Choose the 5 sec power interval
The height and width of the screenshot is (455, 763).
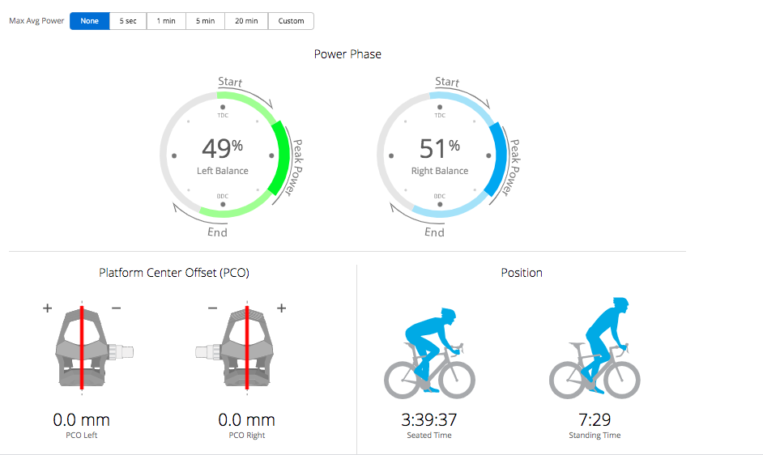pos(127,21)
